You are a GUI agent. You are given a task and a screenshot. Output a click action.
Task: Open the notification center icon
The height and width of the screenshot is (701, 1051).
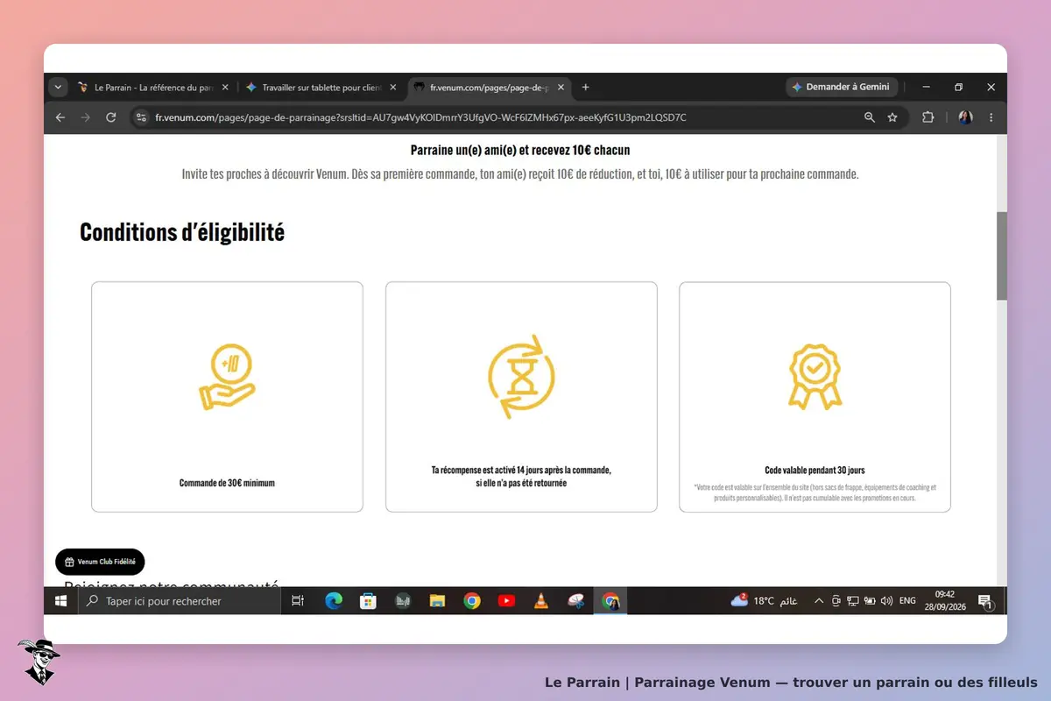coord(984,601)
